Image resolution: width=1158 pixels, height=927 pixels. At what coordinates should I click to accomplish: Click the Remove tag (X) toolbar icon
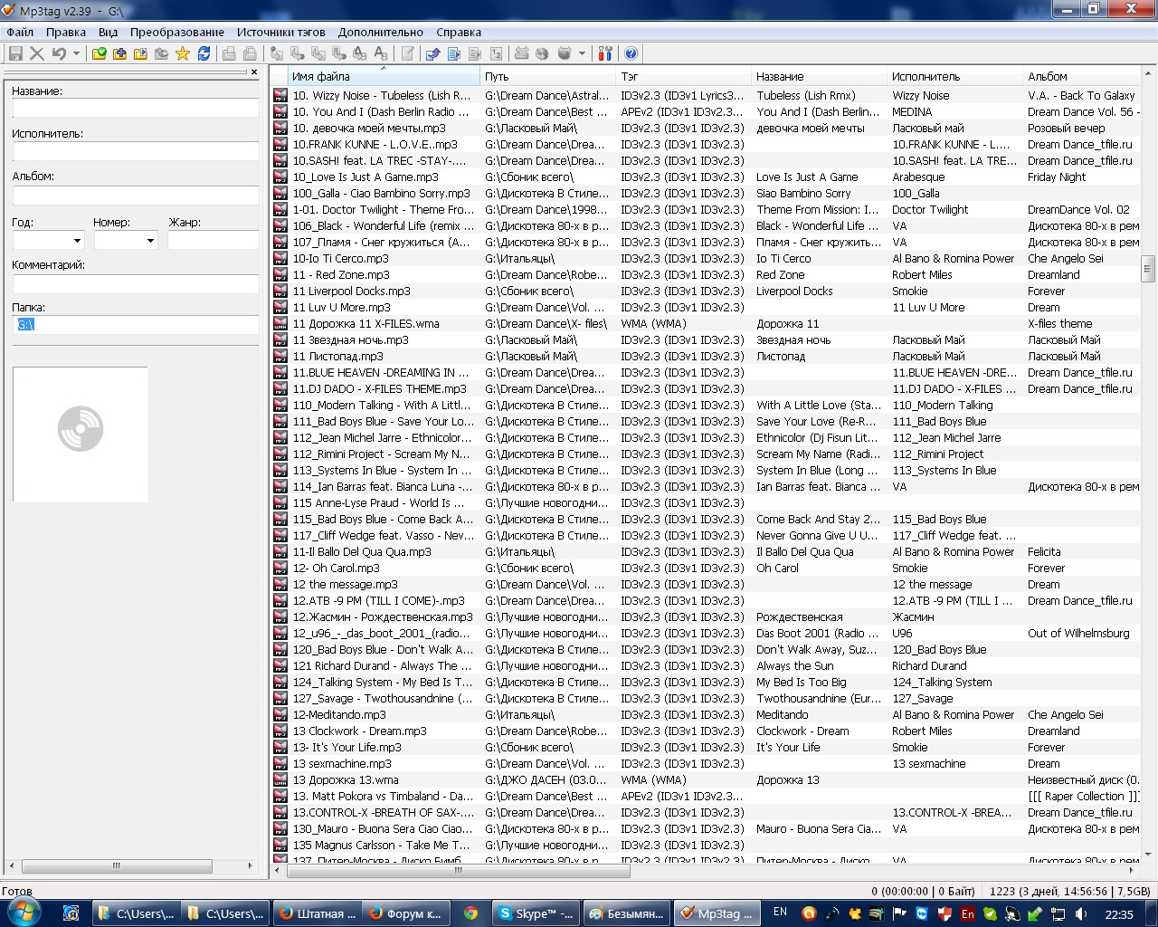pos(37,53)
